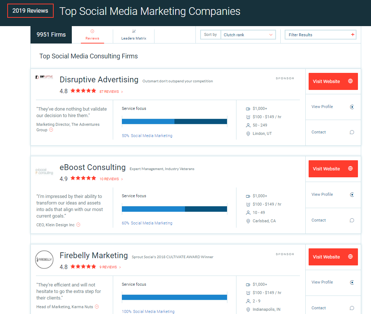The height and width of the screenshot is (314, 371).
Task: Click Disruptive Advertising service focus bar
Action: pos(174,121)
